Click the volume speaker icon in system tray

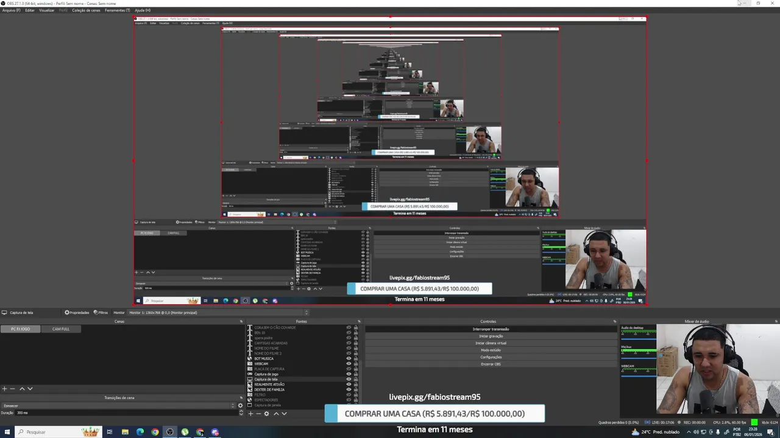pos(696,432)
